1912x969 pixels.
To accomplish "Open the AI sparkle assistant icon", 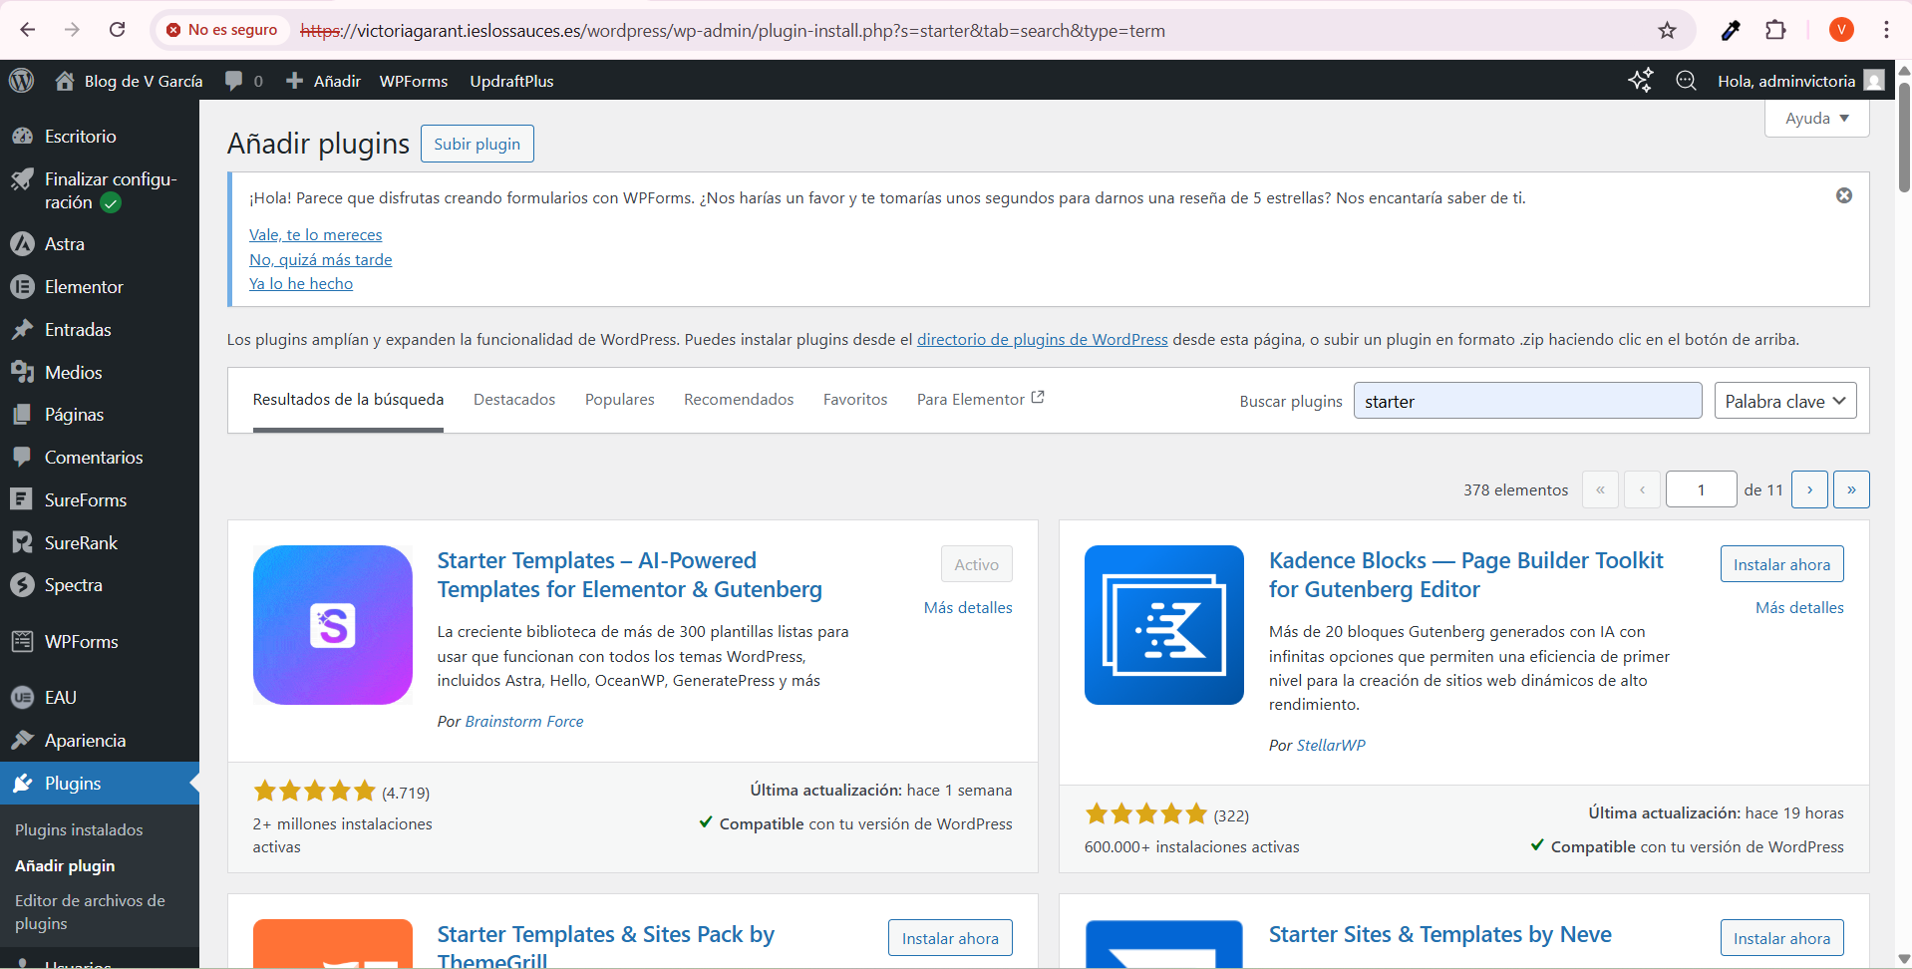I will (1640, 81).
